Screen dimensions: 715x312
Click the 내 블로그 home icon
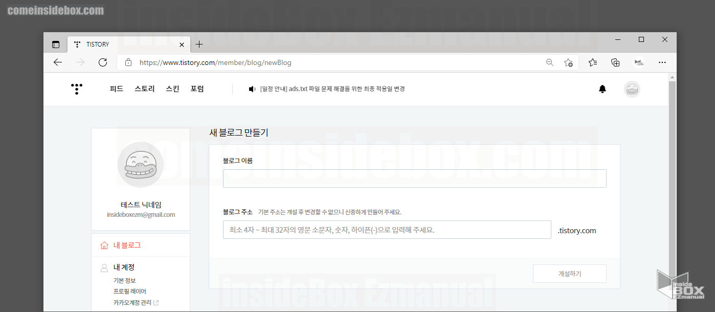pyautogui.click(x=104, y=245)
